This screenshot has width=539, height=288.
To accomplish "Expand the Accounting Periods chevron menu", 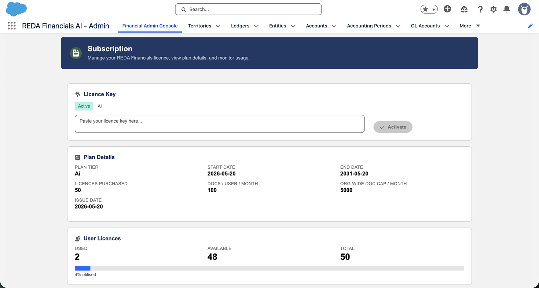I will [398, 26].
